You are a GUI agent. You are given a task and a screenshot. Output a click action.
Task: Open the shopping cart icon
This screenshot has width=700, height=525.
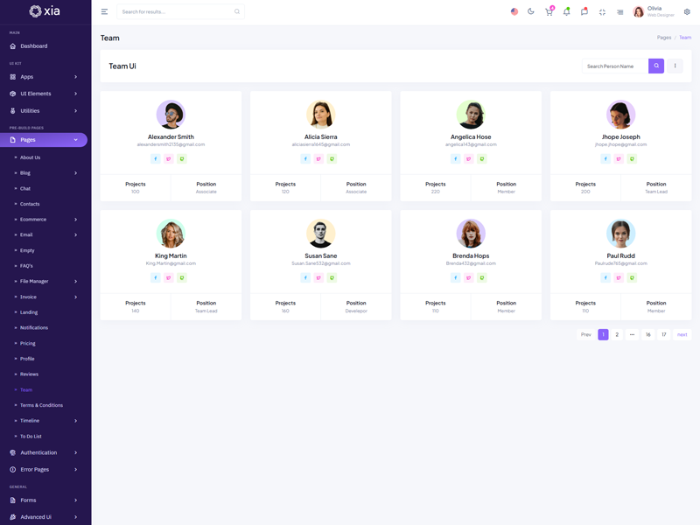pyautogui.click(x=549, y=12)
